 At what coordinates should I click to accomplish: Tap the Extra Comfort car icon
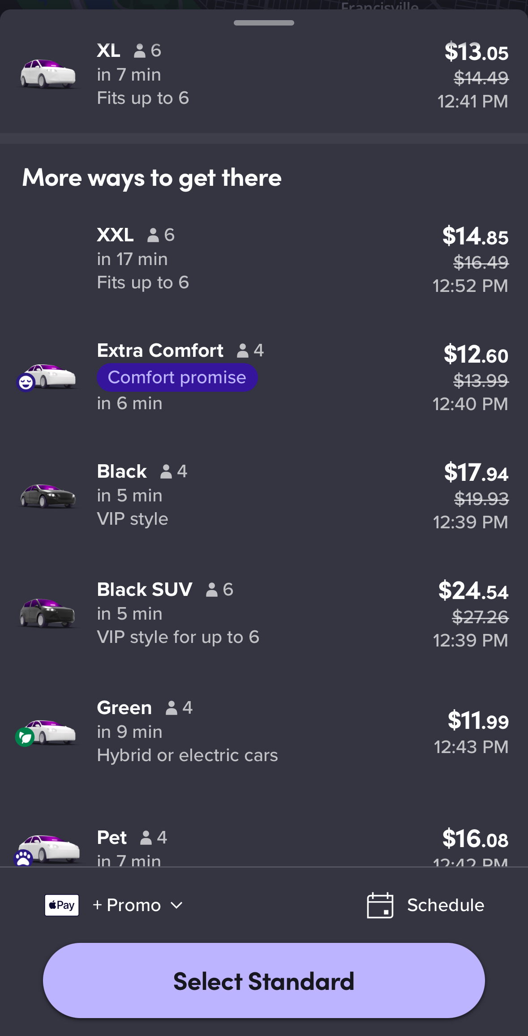coord(48,377)
